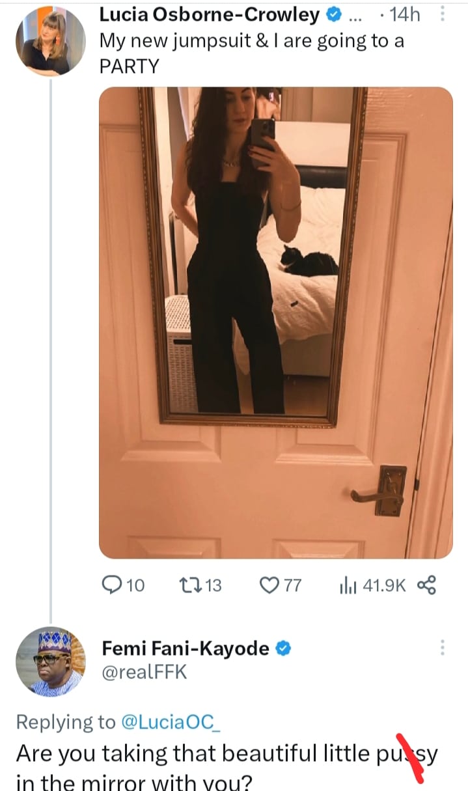This screenshot has height=791, width=468.
Task: Open the @realFFK handle
Action: (x=144, y=672)
